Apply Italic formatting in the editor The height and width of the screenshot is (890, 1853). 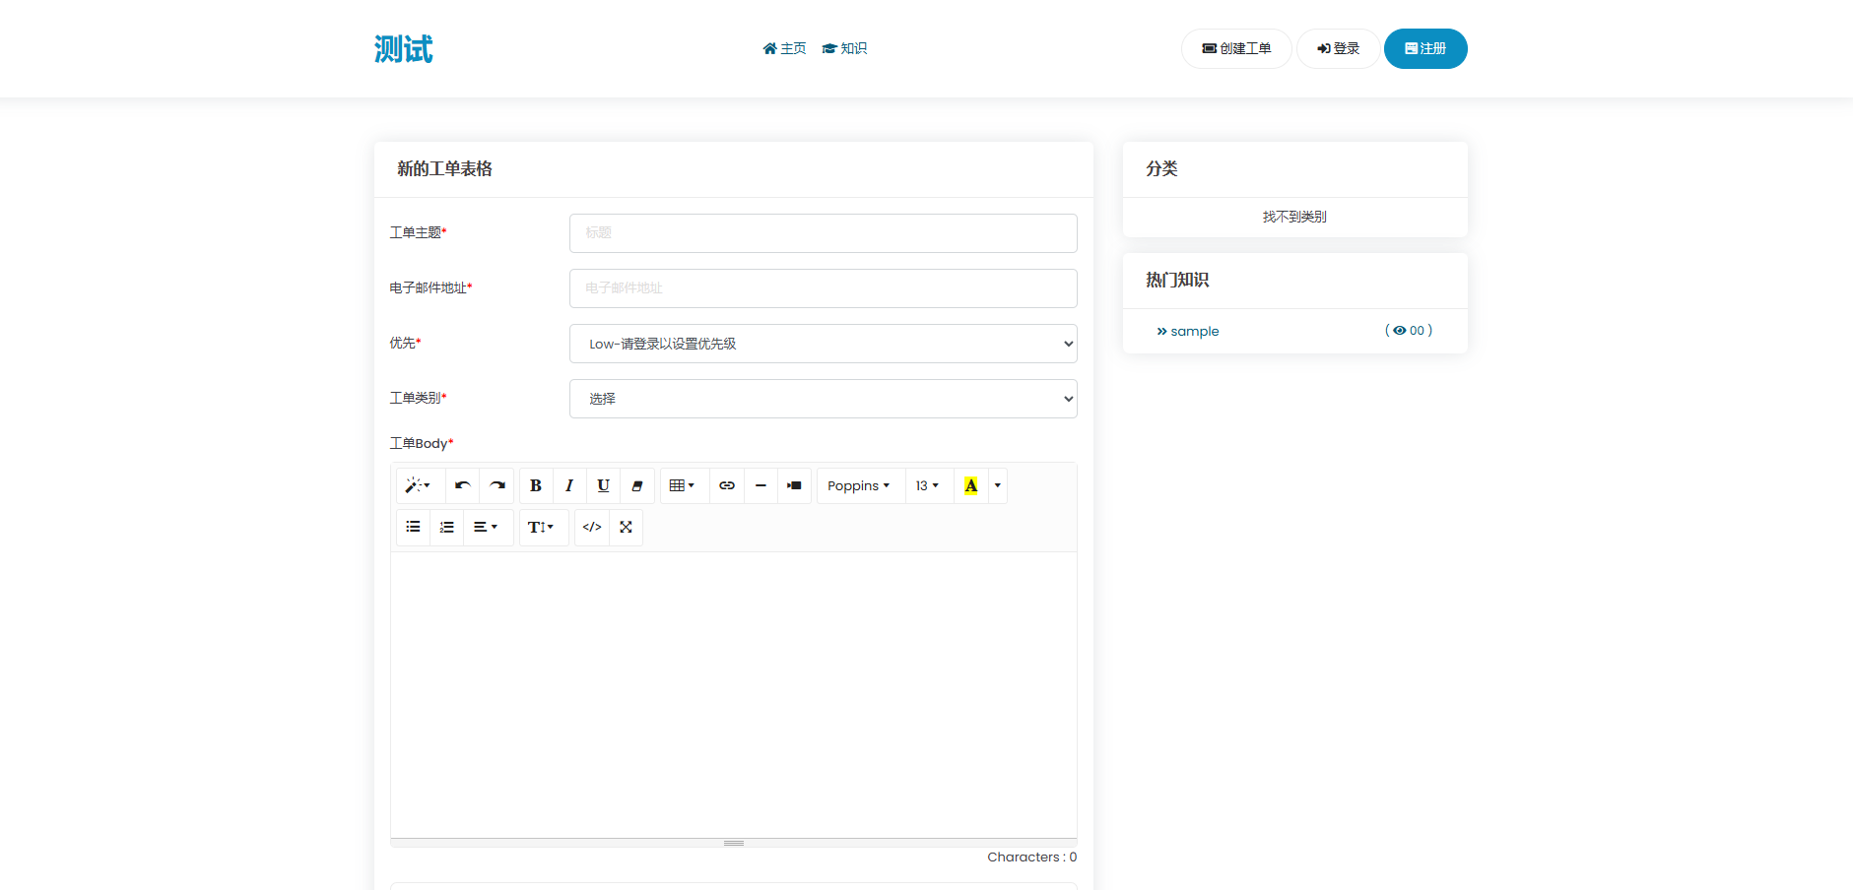pos(568,485)
